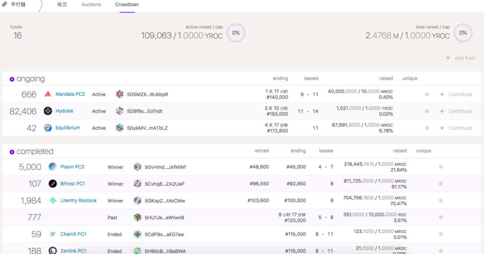Open the Equilibrium project link
484x254 pixels.
[68, 128]
